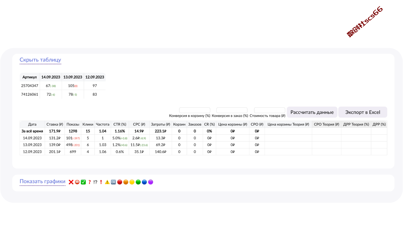Click the 201.1₽ bid value

coord(55,152)
